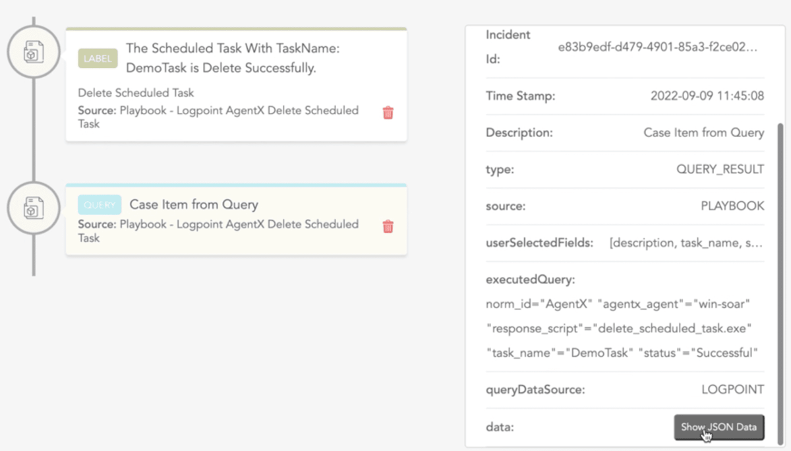Click the green LABEL badge
The height and width of the screenshot is (451, 791).
point(98,58)
